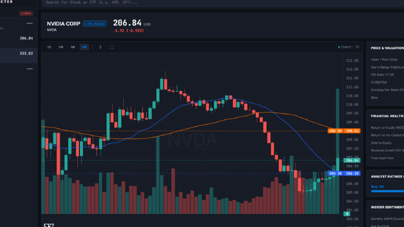Click the green Chart: TV status dot
Image resolution: width=404 pixels, height=227 pixels.
(339, 47)
